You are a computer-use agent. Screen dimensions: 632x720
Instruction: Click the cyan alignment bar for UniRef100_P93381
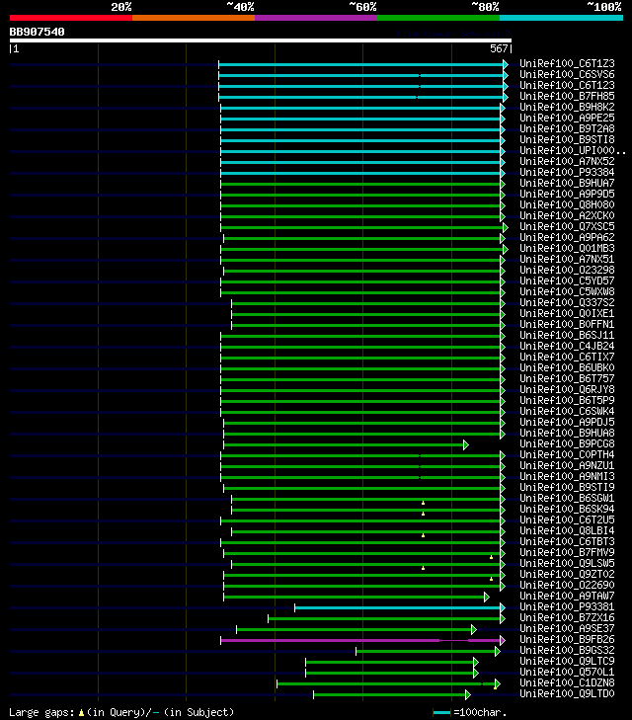pyautogui.click(x=397, y=608)
